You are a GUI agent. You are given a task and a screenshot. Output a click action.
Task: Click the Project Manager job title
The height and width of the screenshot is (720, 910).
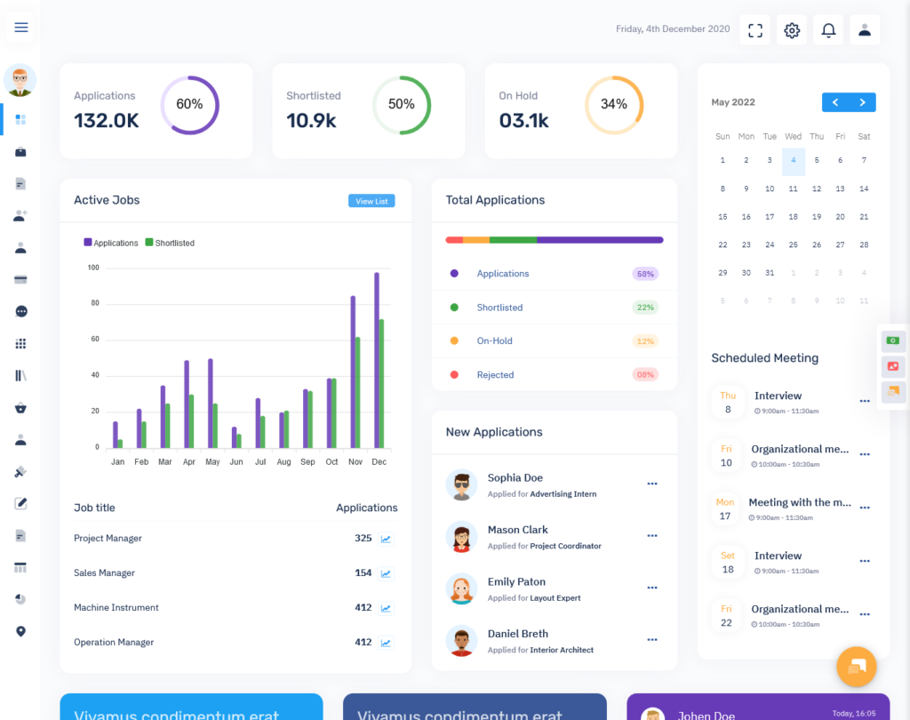coord(108,539)
